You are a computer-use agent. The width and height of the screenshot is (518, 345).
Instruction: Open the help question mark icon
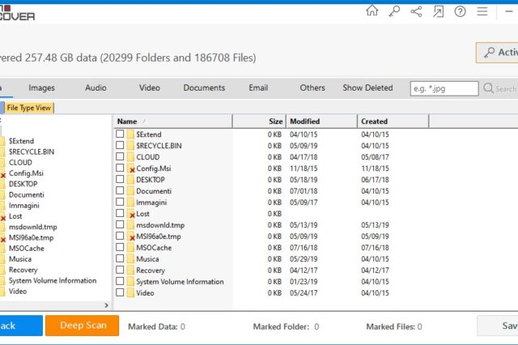coord(461,11)
